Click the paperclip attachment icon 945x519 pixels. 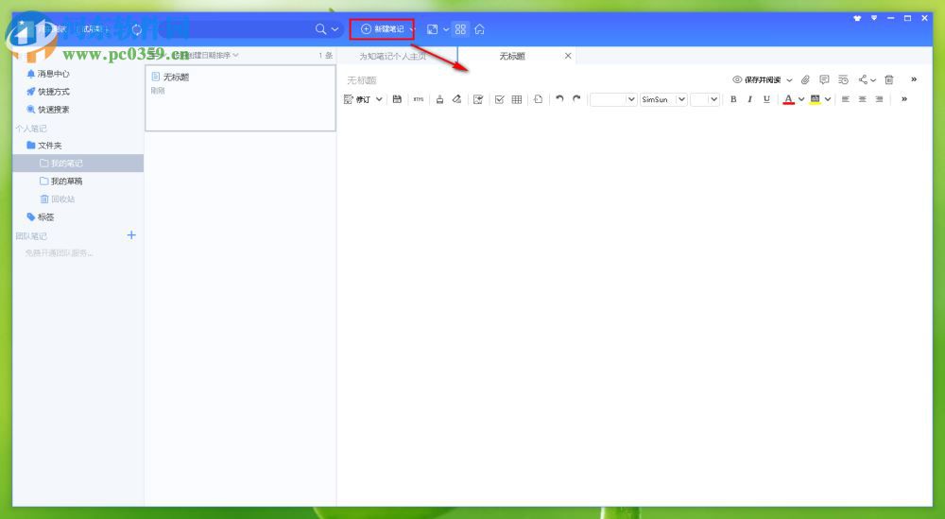pyautogui.click(x=805, y=79)
